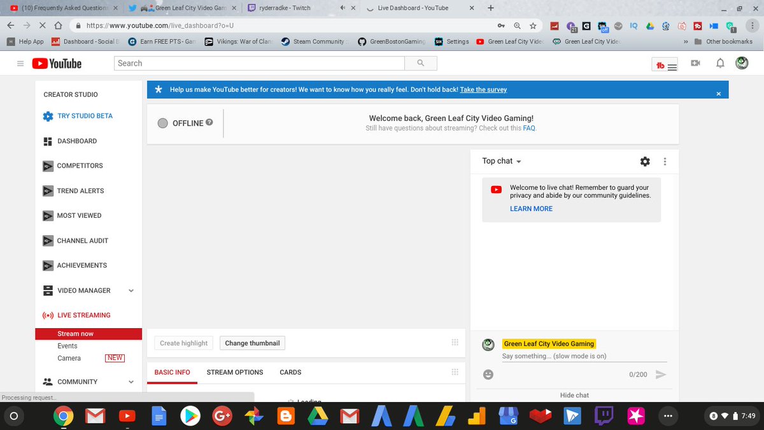Image resolution: width=764 pixels, height=430 pixels.
Task: Expand the Community section
Action: click(x=131, y=382)
